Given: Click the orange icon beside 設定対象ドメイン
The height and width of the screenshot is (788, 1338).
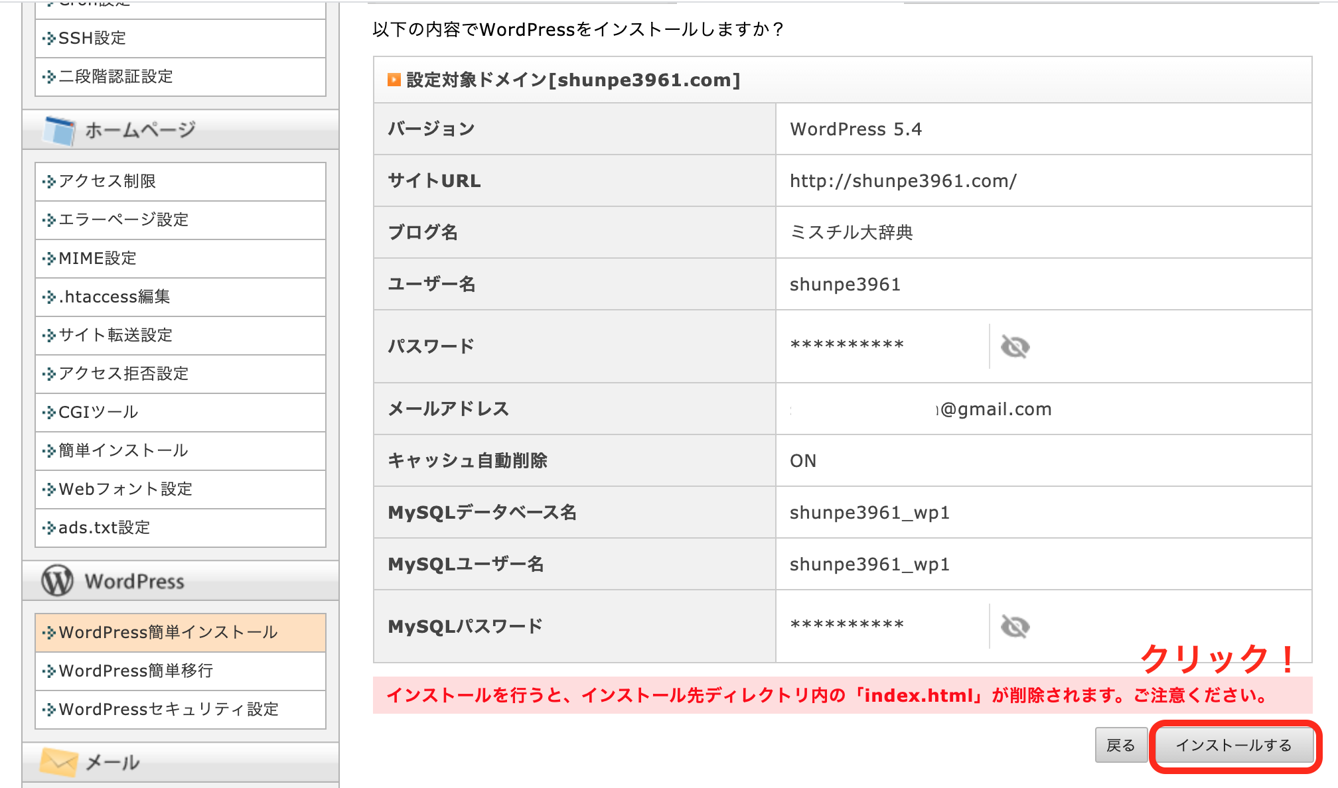Looking at the screenshot, I should pyautogui.click(x=394, y=80).
